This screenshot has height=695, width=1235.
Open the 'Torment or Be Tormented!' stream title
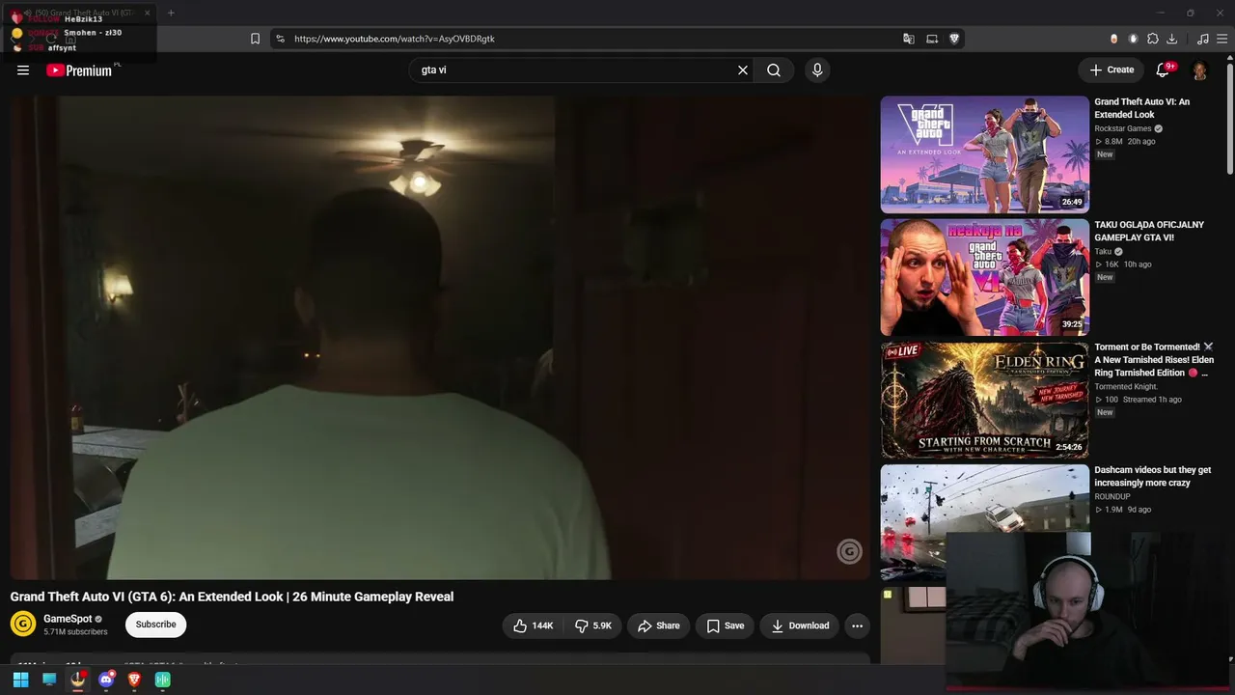(x=1154, y=360)
